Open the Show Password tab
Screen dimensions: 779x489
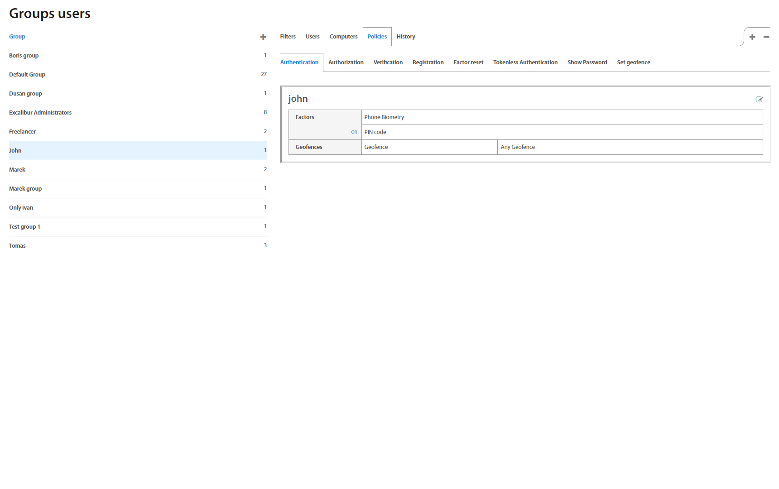(587, 62)
